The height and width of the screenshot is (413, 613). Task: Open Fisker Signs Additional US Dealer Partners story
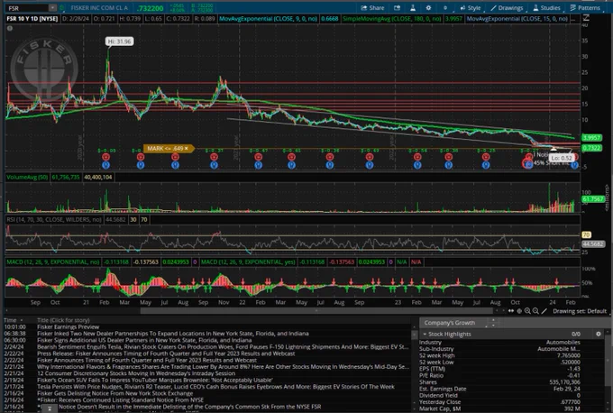click(144, 340)
